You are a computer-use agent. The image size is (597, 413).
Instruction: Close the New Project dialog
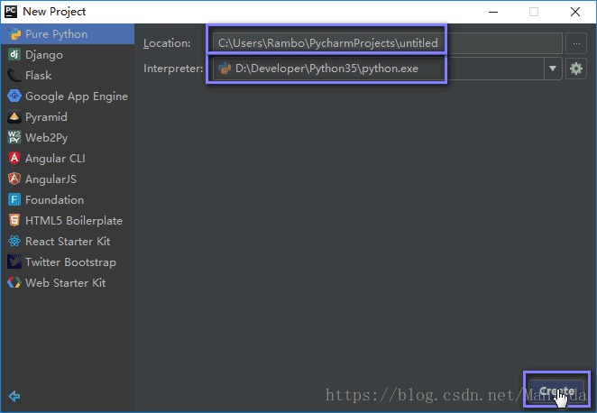[575, 12]
